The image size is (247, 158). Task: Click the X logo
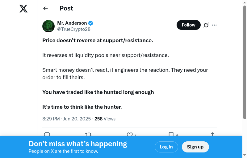click(23, 9)
